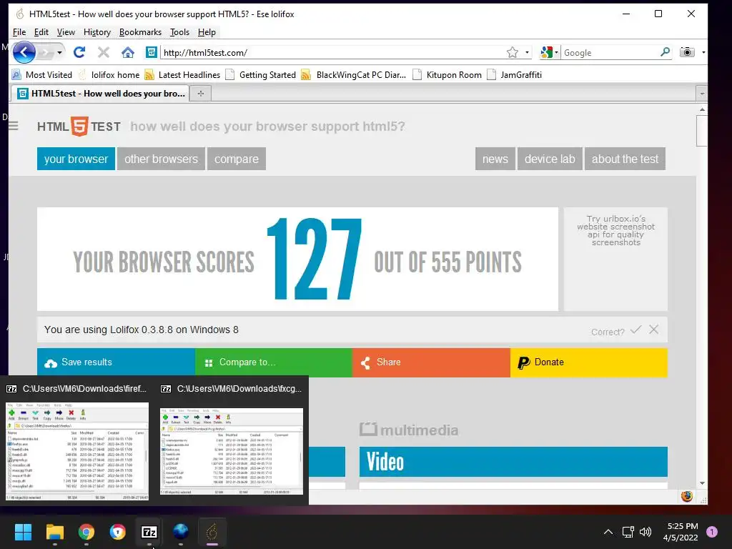Click the scrollbar down arrow

tap(702, 484)
